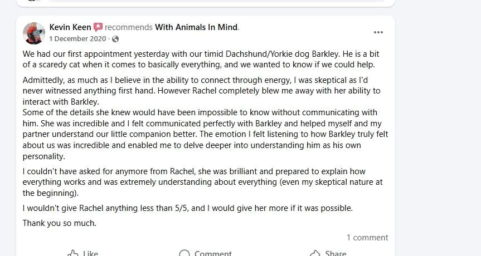Screen dimensions: 481x256
Task: Click the Comment speech bubble icon
Action: (184, 253)
